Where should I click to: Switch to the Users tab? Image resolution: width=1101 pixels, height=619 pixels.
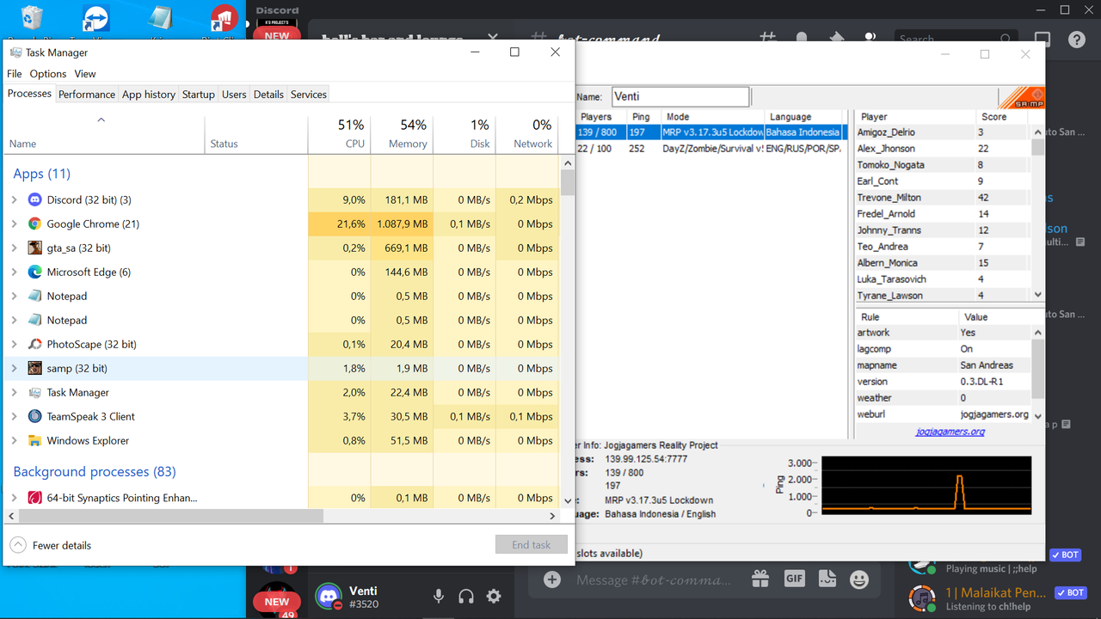pyautogui.click(x=234, y=95)
